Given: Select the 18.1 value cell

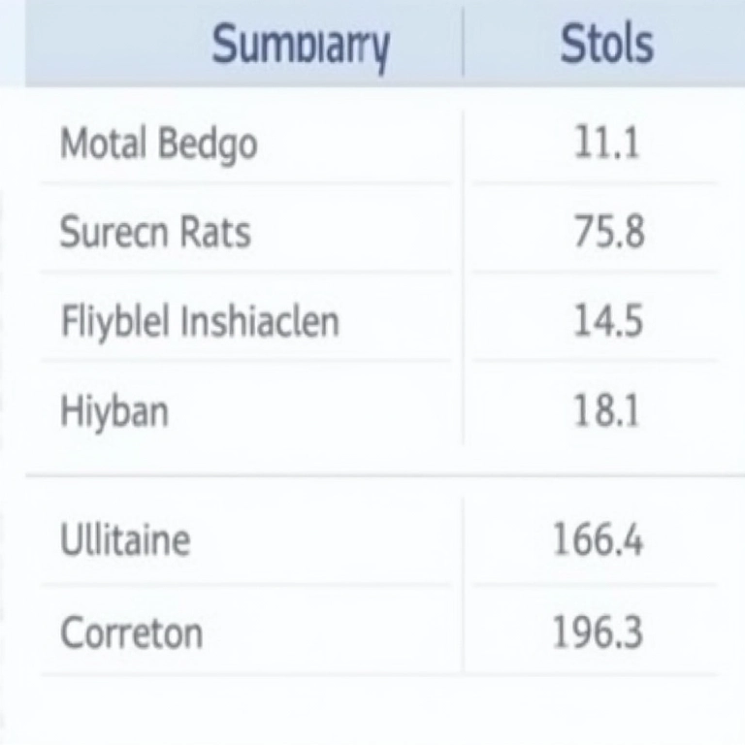Looking at the screenshot, I should coord(605,410).
